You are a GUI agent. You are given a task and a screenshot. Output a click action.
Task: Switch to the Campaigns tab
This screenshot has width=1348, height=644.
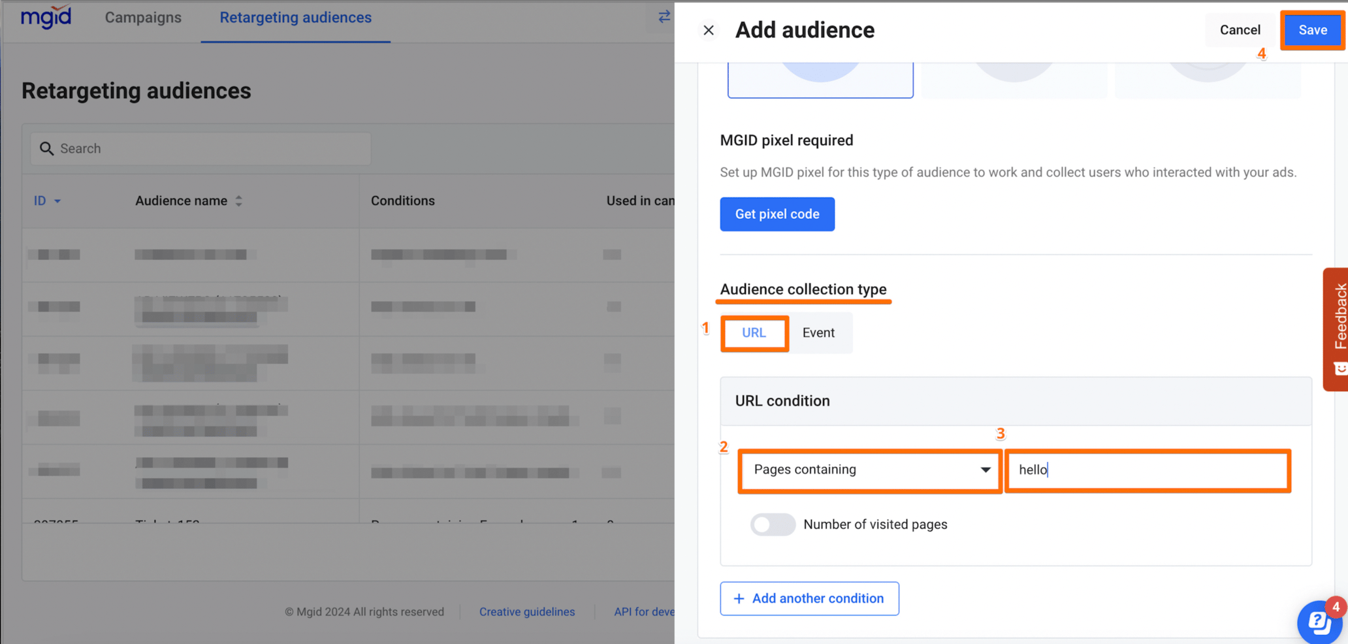(142, 18)
